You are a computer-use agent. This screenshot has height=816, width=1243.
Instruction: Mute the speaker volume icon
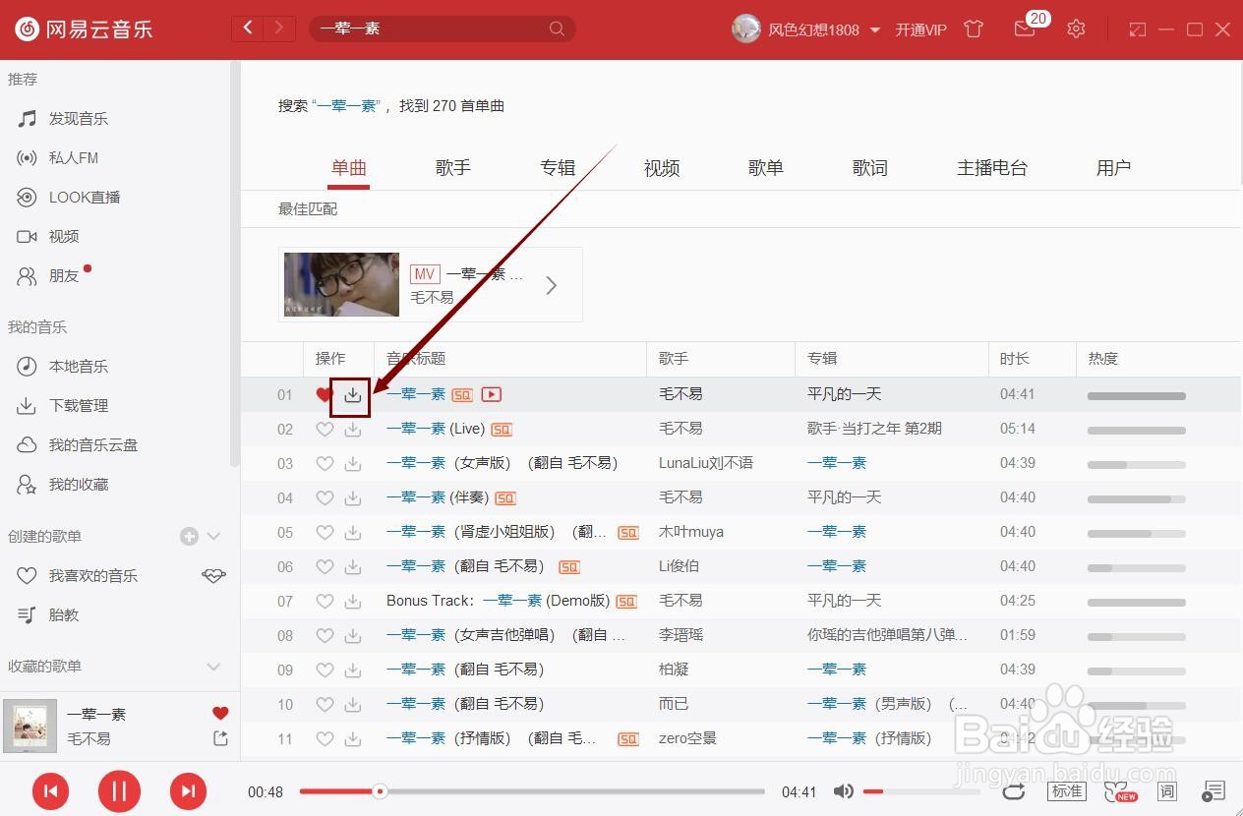[x=843, y=791]
